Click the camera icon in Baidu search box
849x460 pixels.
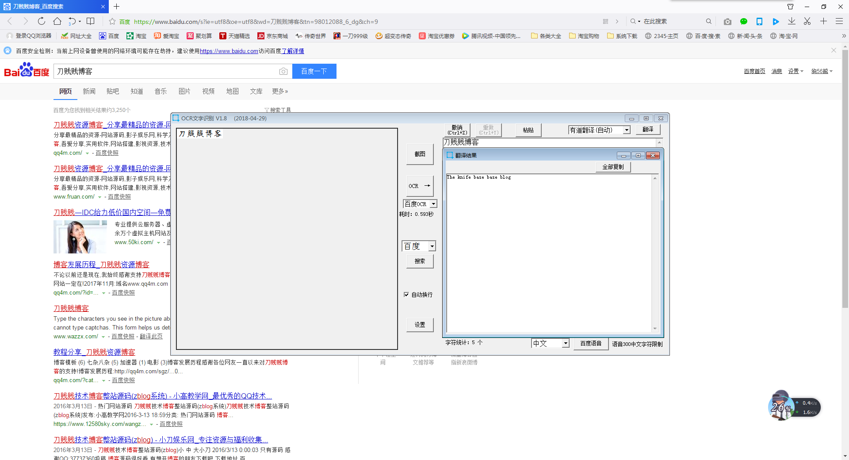(283, 71)
